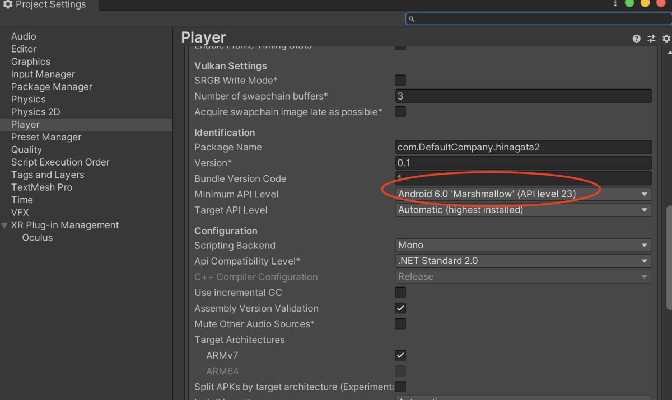Toggle Mute Other Audio Sources checkbox

400,323
